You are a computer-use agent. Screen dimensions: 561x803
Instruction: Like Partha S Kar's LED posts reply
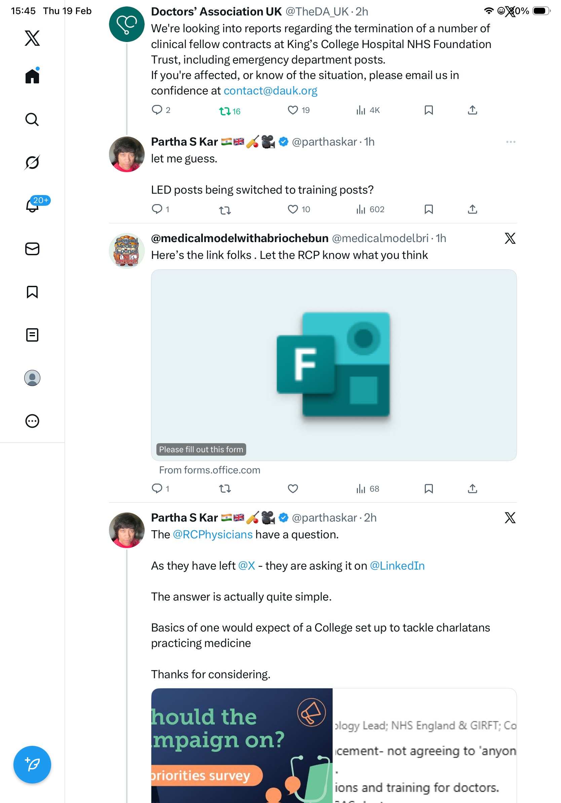(x=293, y=209)
